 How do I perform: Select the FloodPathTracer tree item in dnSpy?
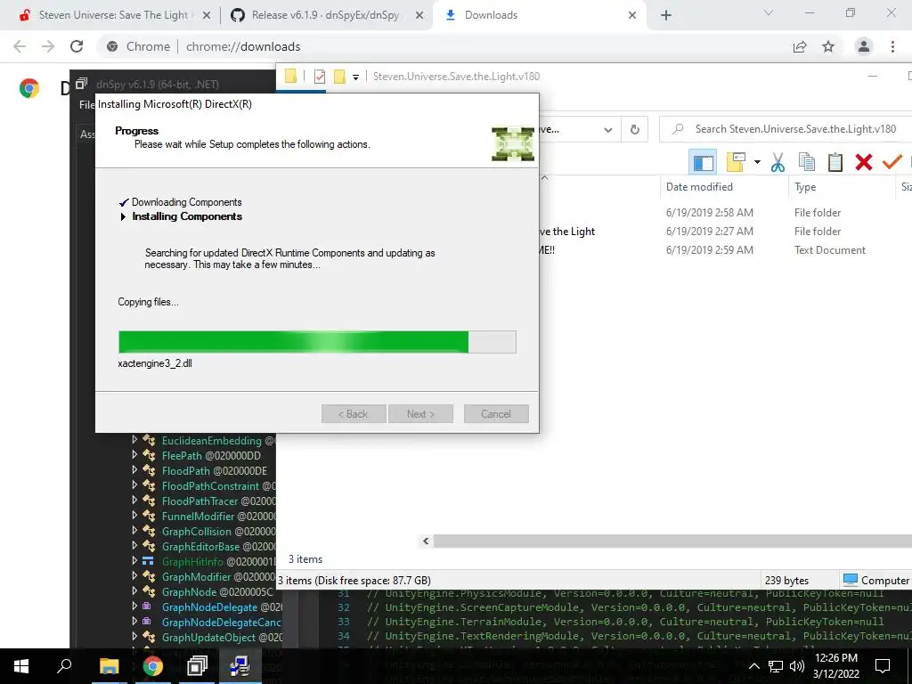point(219,501)
